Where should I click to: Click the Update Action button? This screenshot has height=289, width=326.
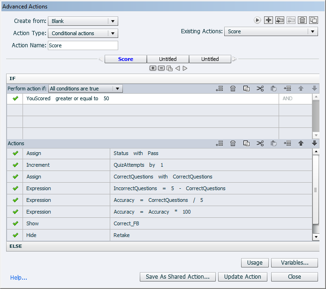(x=243, y=277)
